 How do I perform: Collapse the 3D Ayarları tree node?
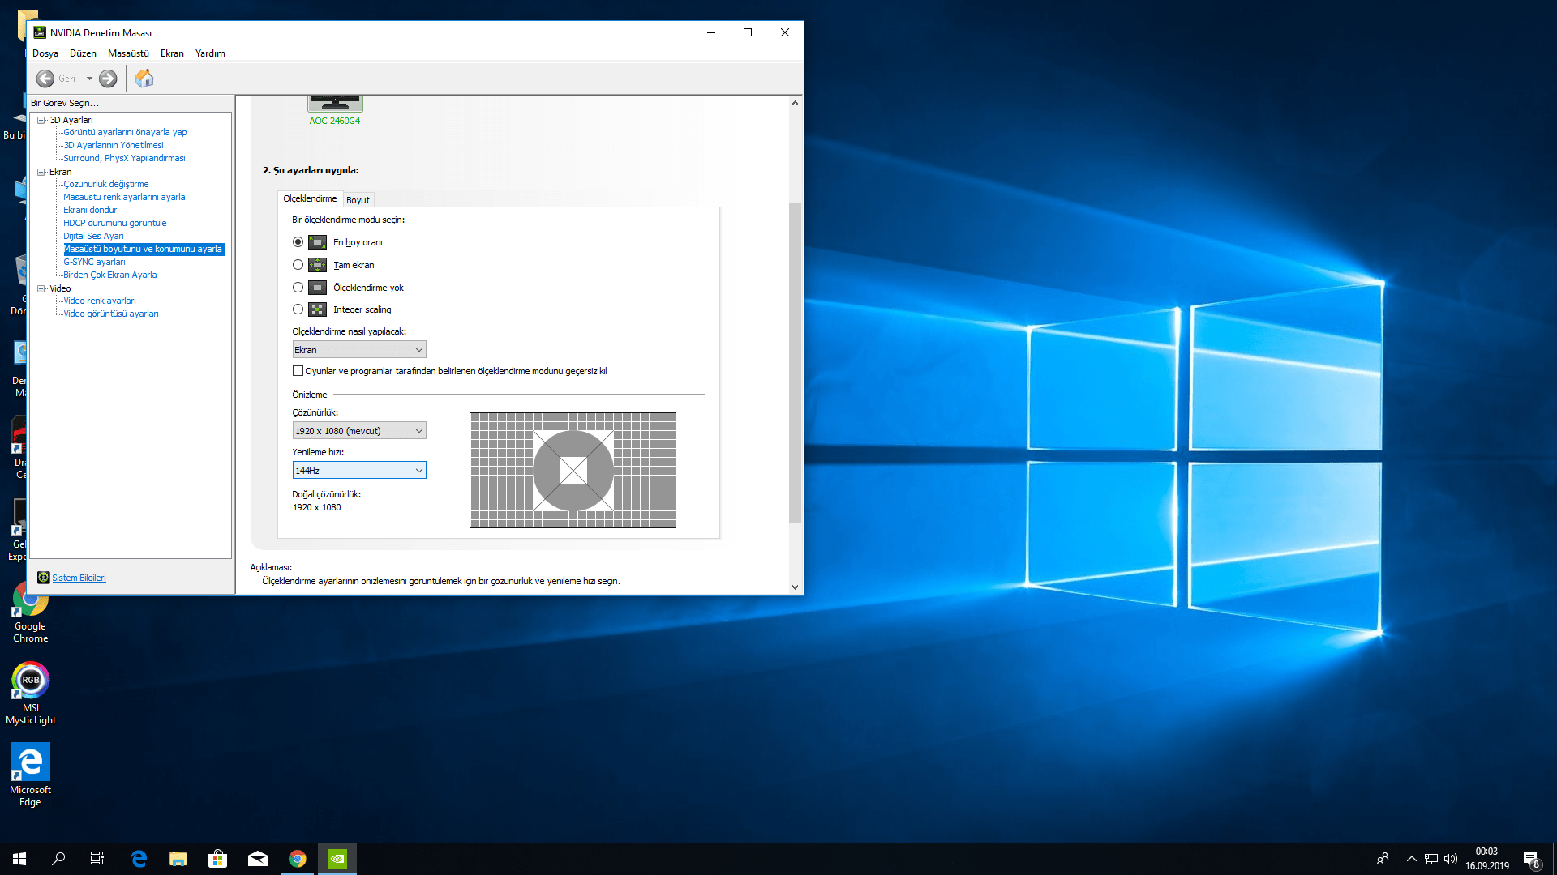(41, 120)
